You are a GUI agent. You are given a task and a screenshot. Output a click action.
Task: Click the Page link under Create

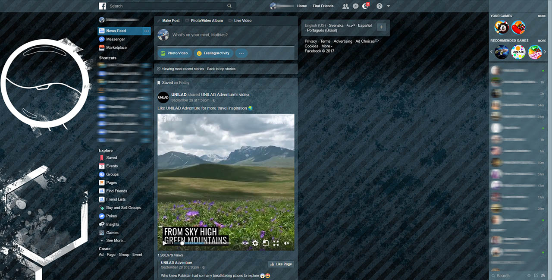[111, 255]
